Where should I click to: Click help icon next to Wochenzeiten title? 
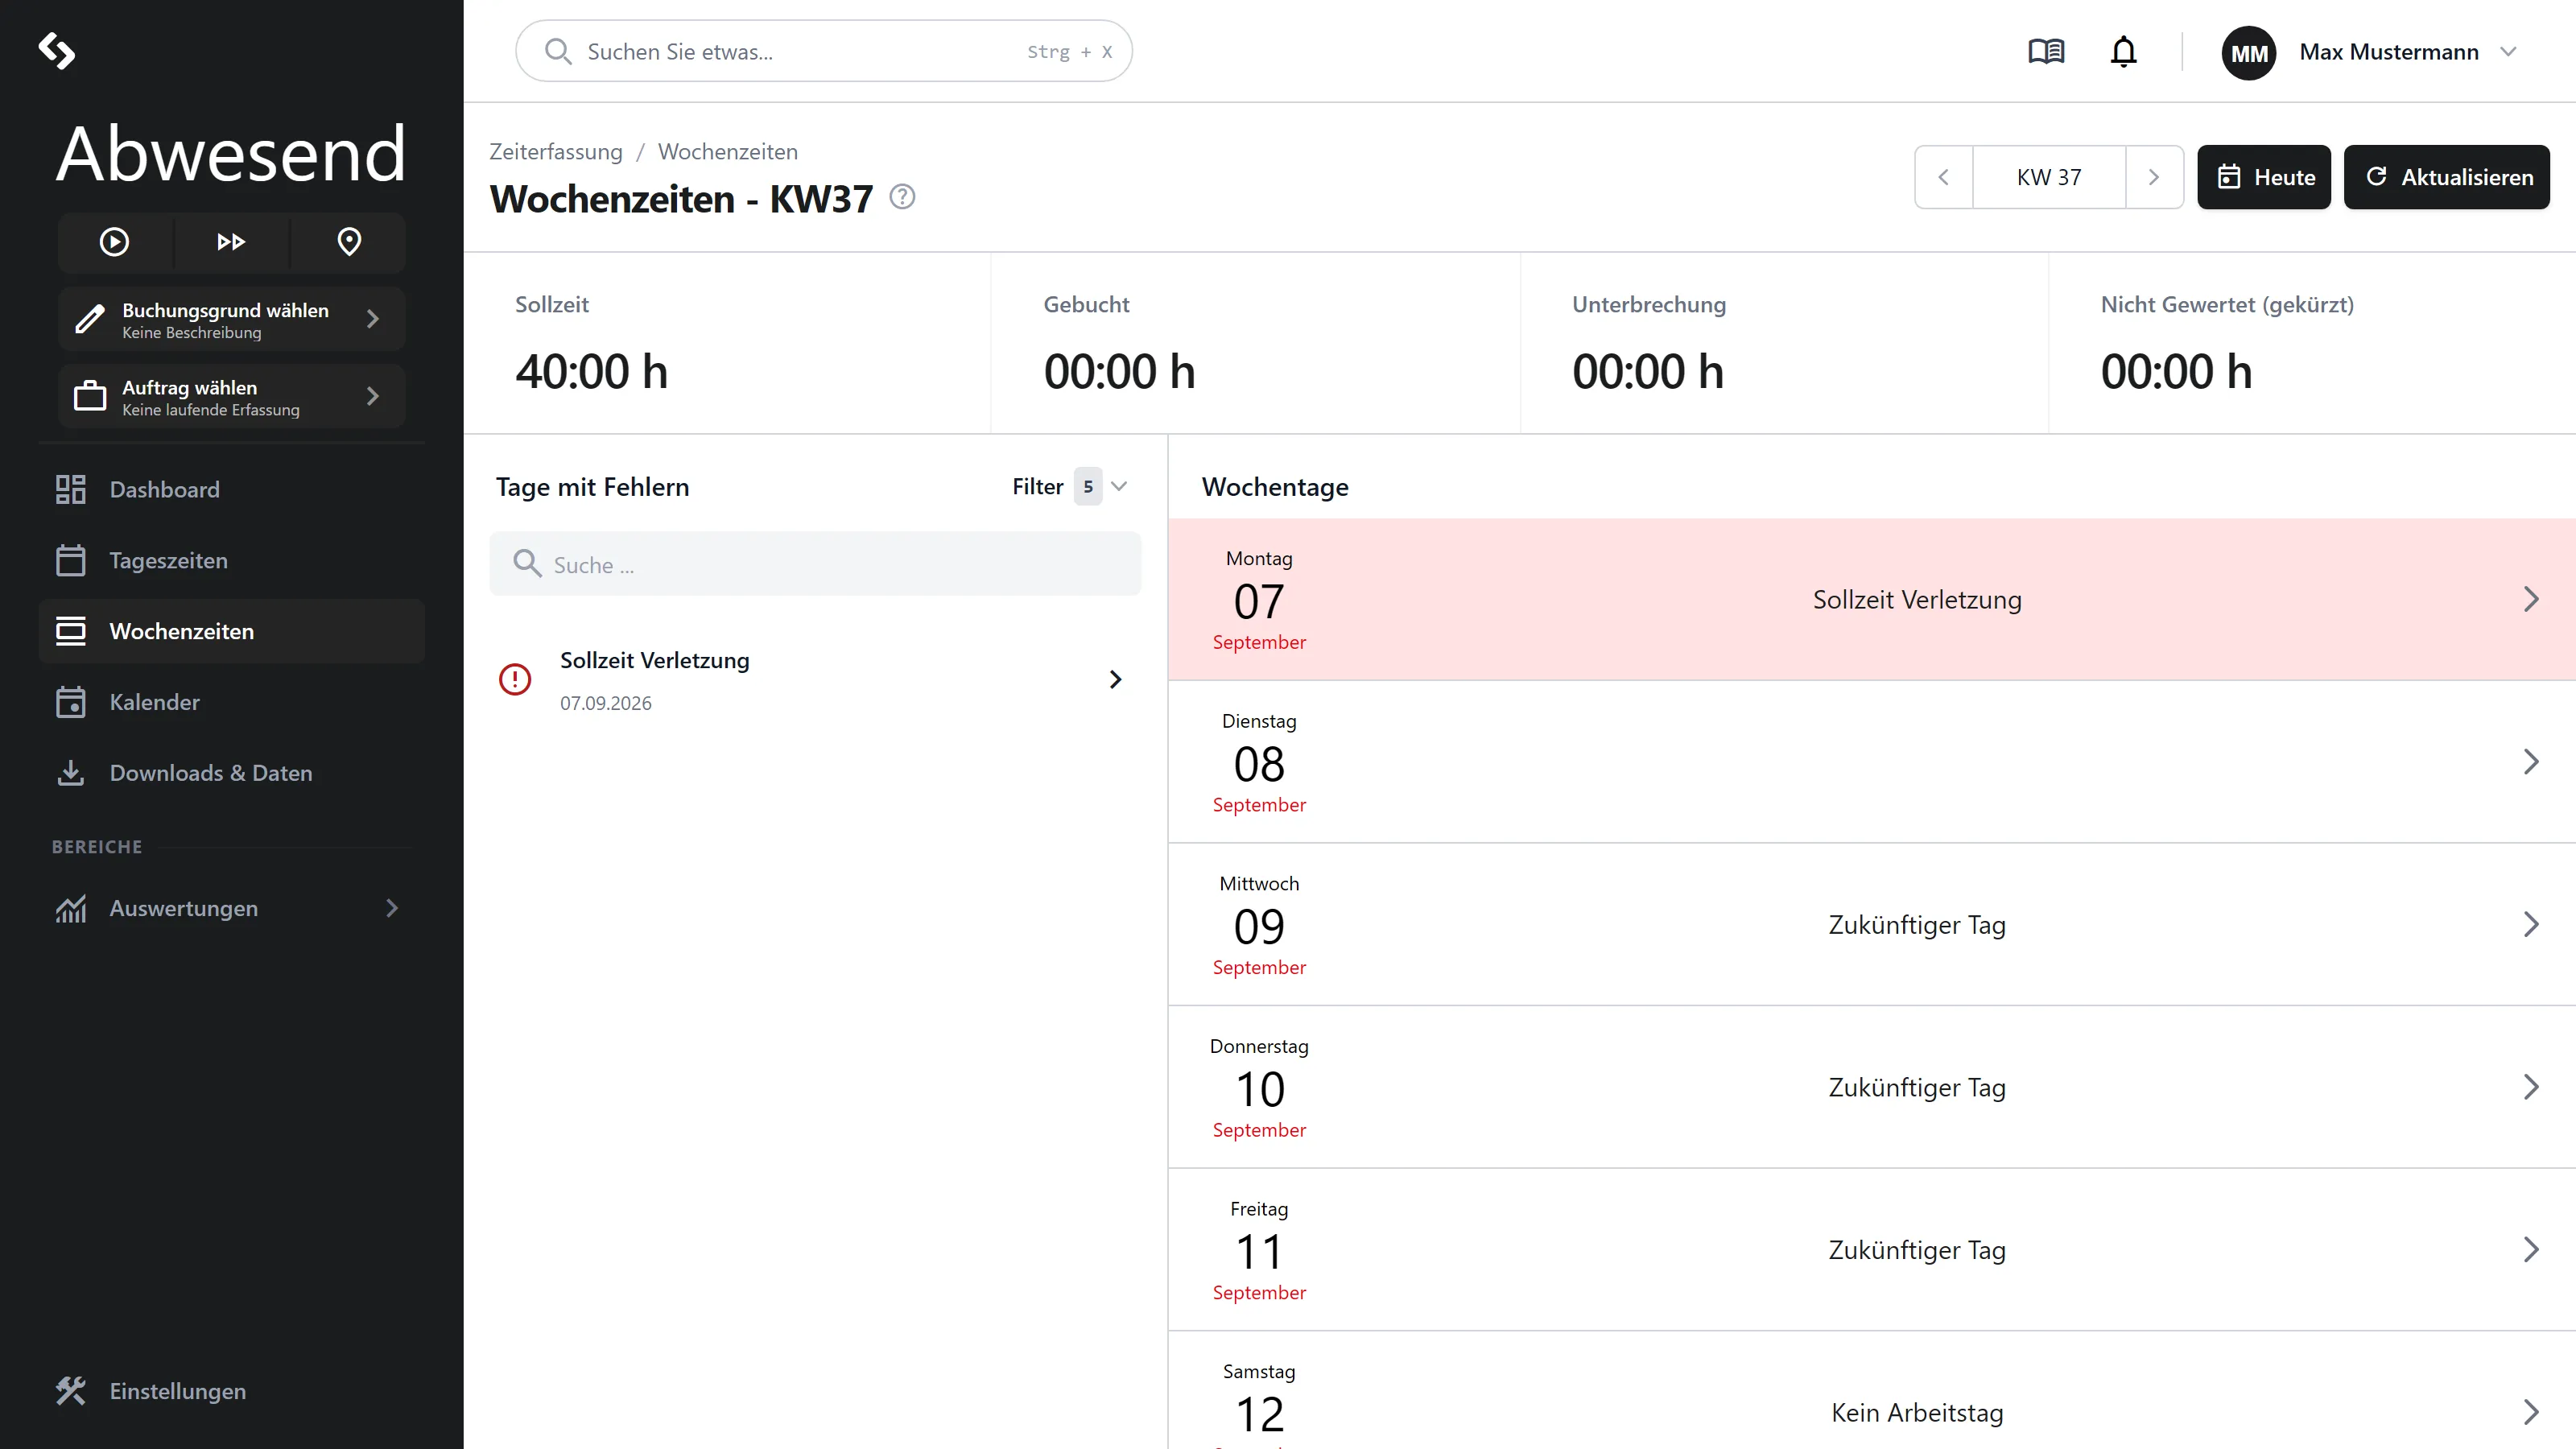[x=902, y=197]
